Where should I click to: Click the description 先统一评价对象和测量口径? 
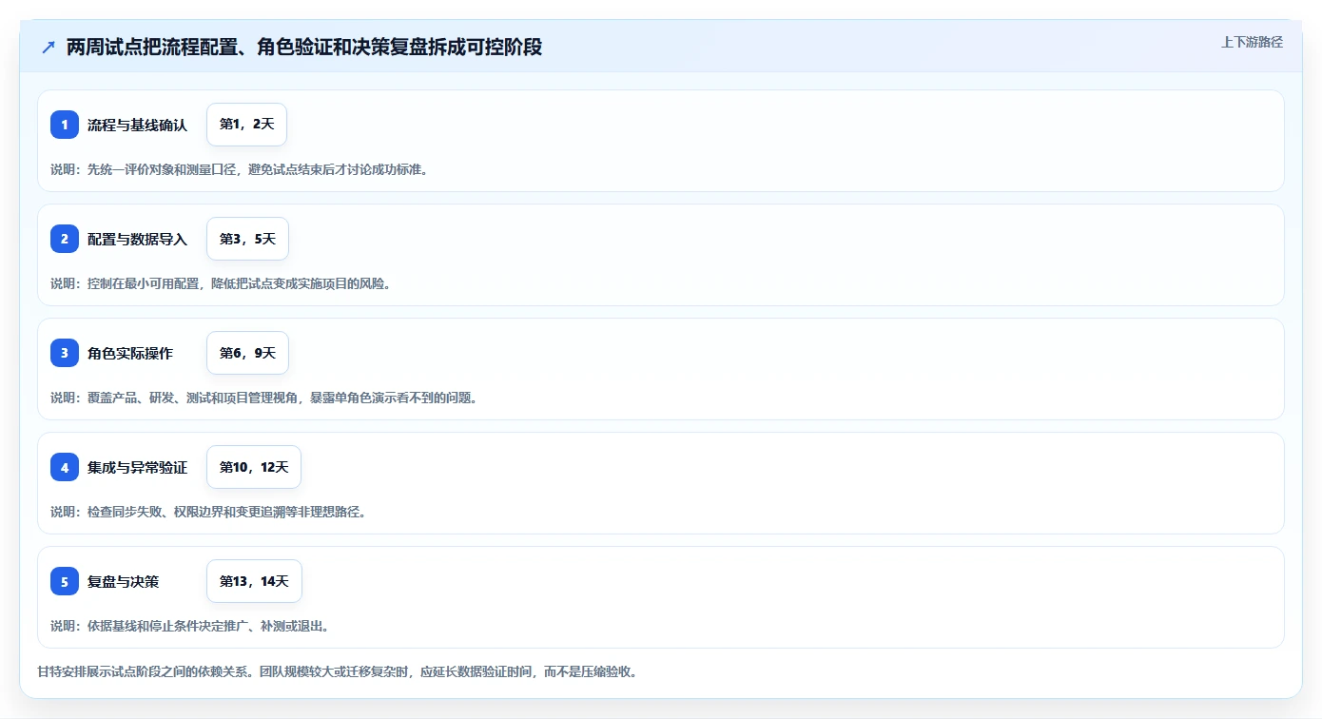pos(239,169)
